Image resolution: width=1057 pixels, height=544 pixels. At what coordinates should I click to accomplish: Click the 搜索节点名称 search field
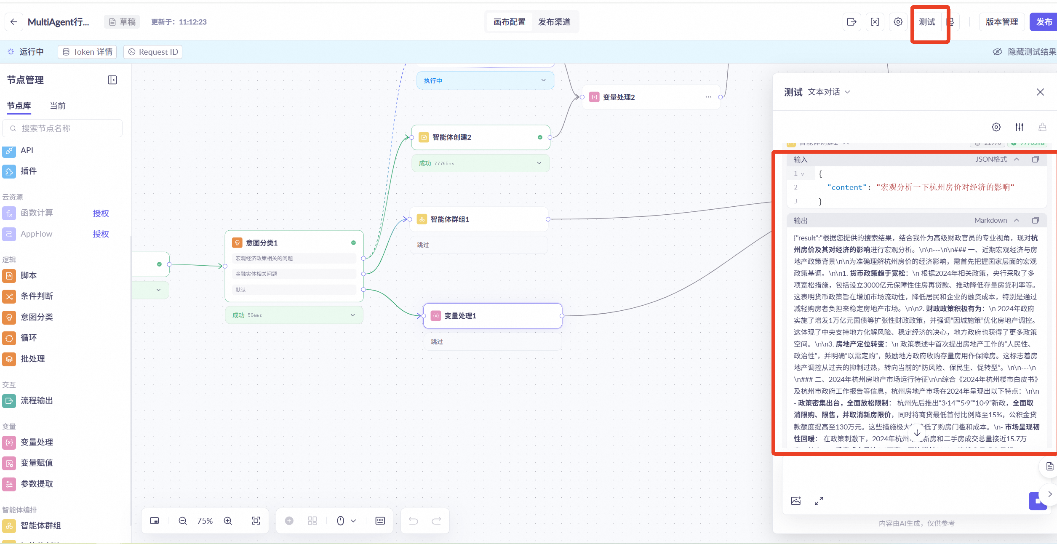[63, 128]
